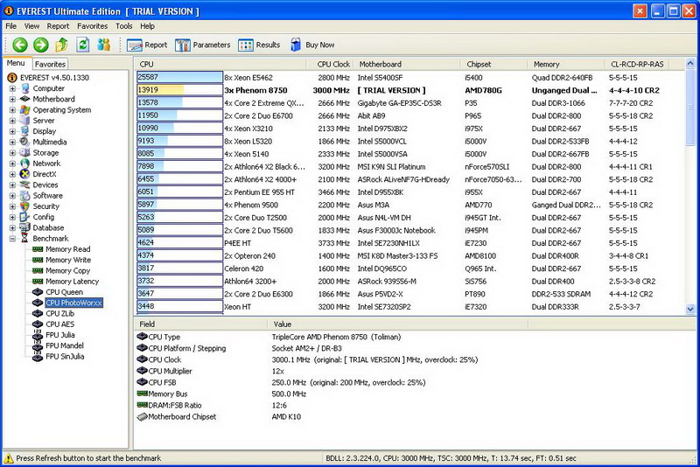Image resolution: width=700 pixels, height=467 pixels.
Task: Click the status bar warning icon
Action: coord(9,458)
